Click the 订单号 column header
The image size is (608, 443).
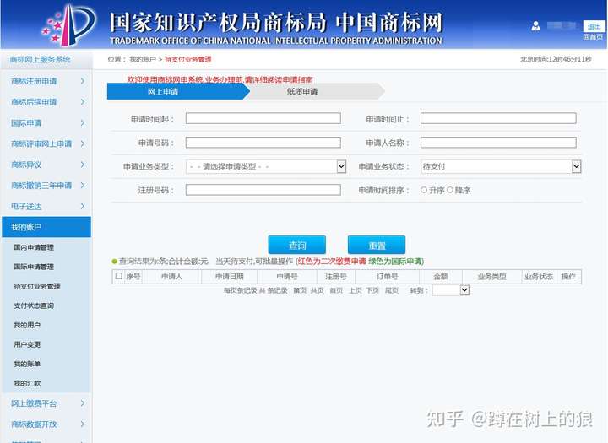(387, 277)
